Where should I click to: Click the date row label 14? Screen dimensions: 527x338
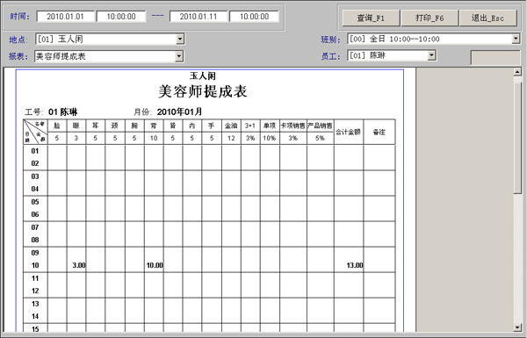point(35,316)
